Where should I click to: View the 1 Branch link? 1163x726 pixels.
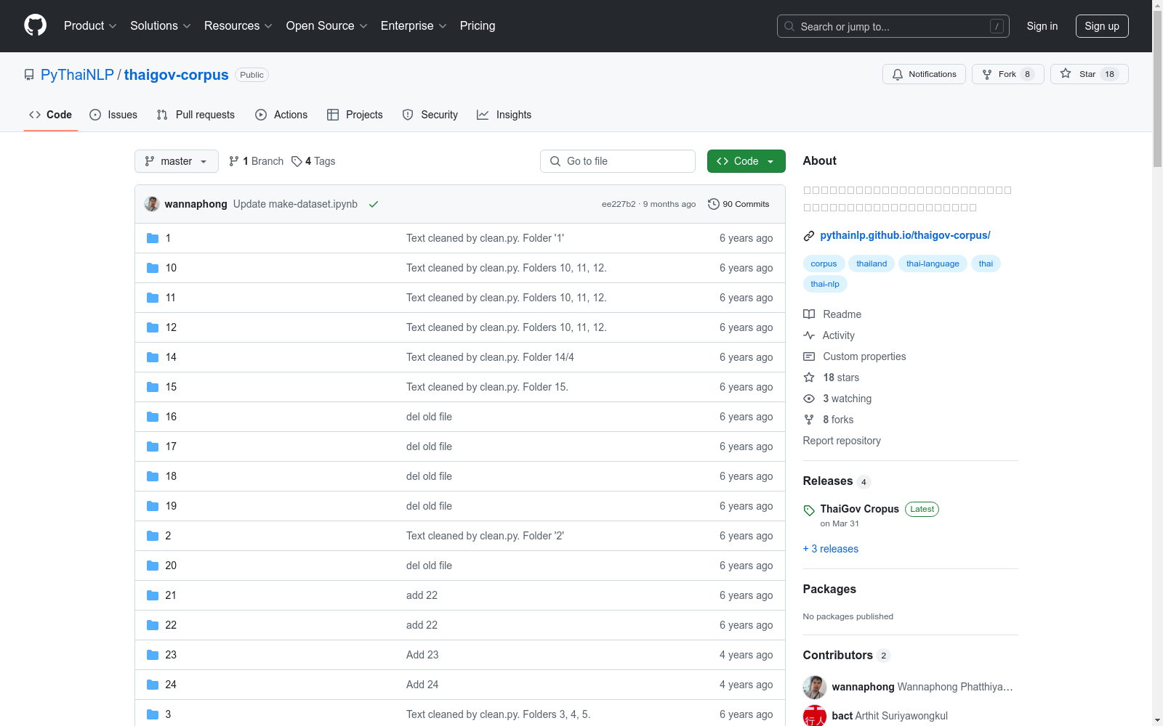256,161
